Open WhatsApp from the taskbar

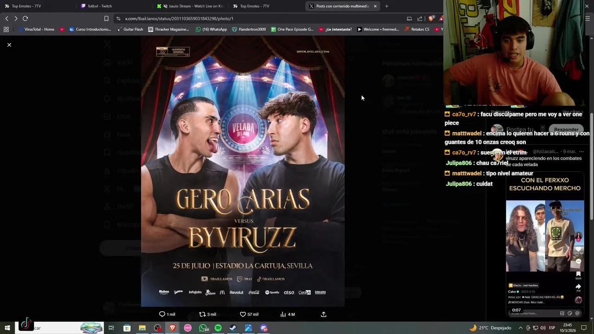tap(203, 328)
